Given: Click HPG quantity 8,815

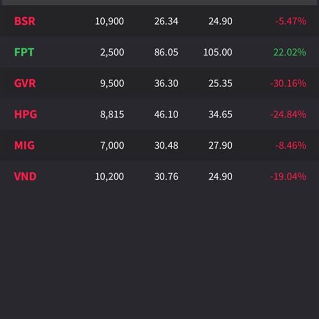Looking at the screenshot, I should [x=112, y=114].
